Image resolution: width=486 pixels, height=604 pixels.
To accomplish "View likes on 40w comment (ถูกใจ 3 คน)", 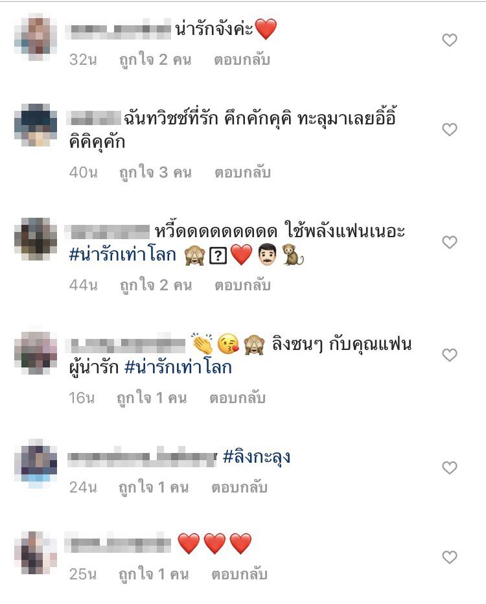I will click(156, 173).
